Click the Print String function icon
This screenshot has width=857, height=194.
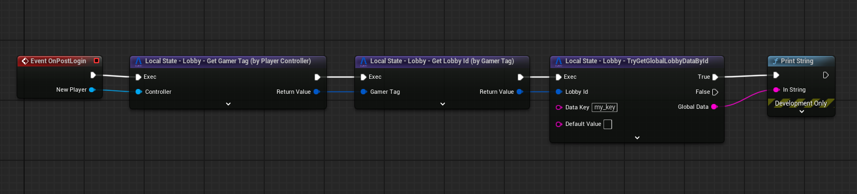[x=775, y=61]
